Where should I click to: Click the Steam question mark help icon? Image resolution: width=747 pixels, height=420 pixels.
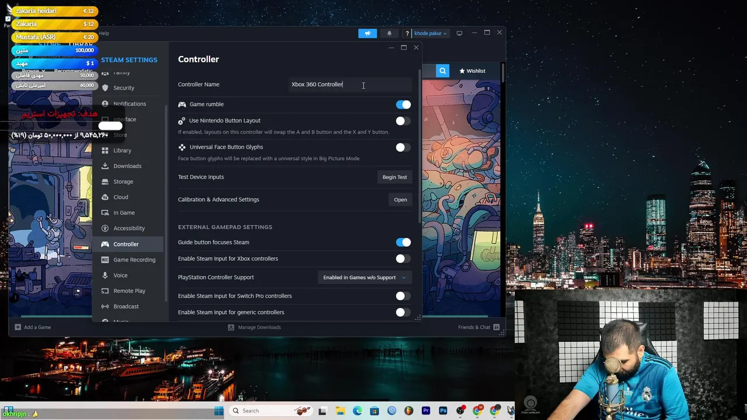(x=407, y=33)
